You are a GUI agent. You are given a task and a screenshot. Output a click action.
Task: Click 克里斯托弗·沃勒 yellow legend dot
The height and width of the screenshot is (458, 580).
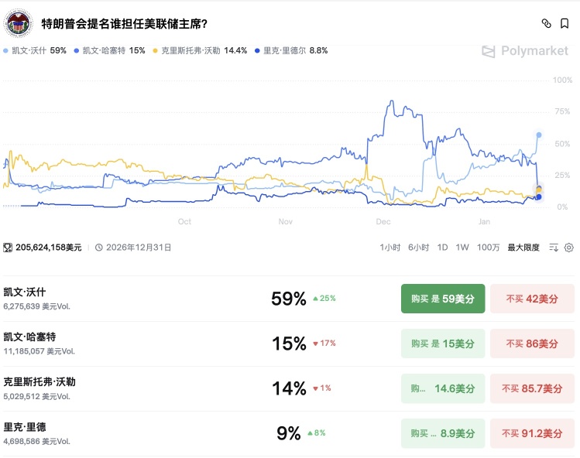click(155, 50)
